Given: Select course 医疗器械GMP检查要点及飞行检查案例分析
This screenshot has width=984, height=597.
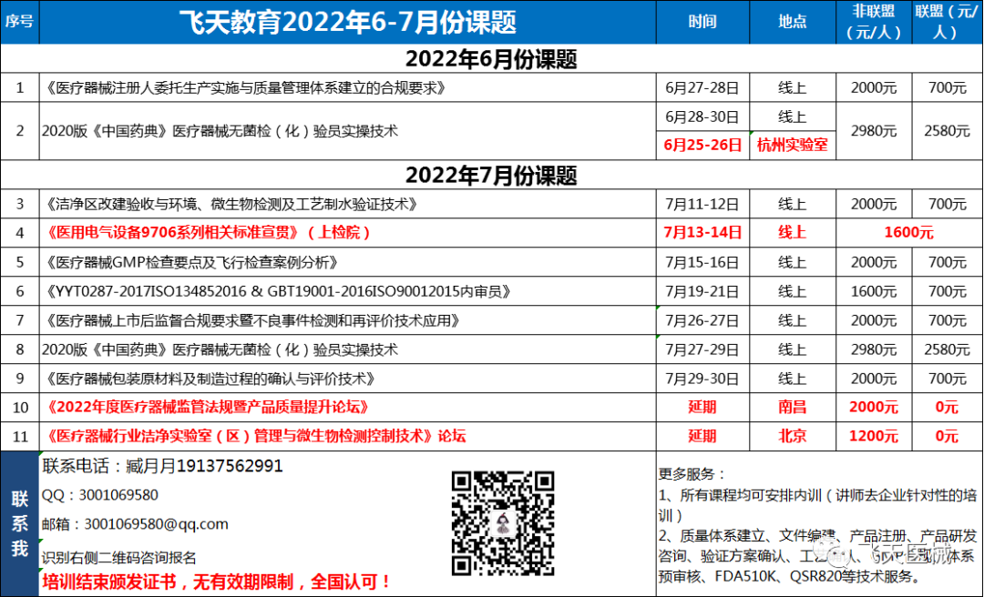Looking at the screenshot, I should tap(348, 262).
